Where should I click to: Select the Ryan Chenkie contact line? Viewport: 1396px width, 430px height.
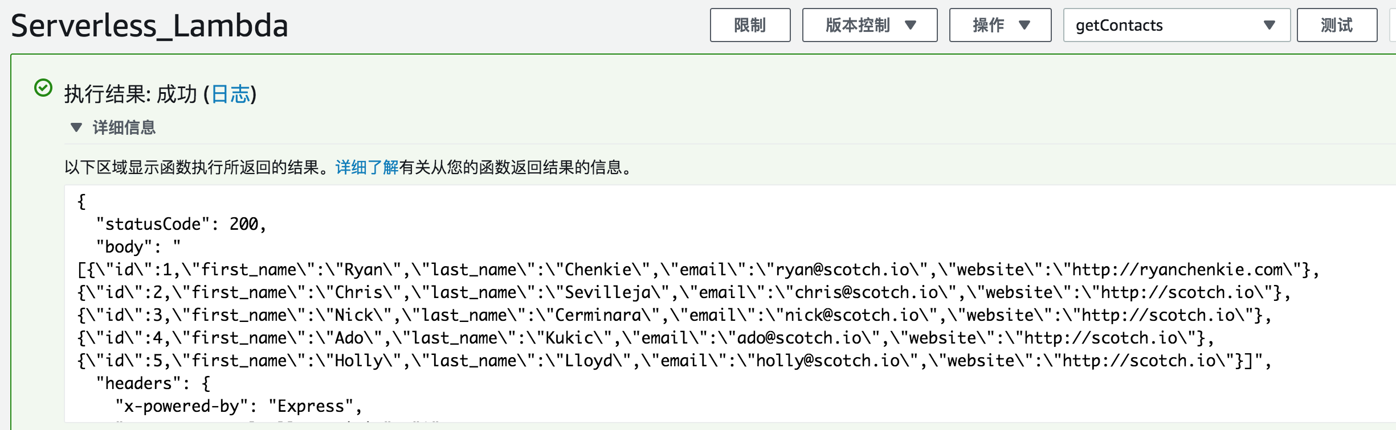[697, 270]
